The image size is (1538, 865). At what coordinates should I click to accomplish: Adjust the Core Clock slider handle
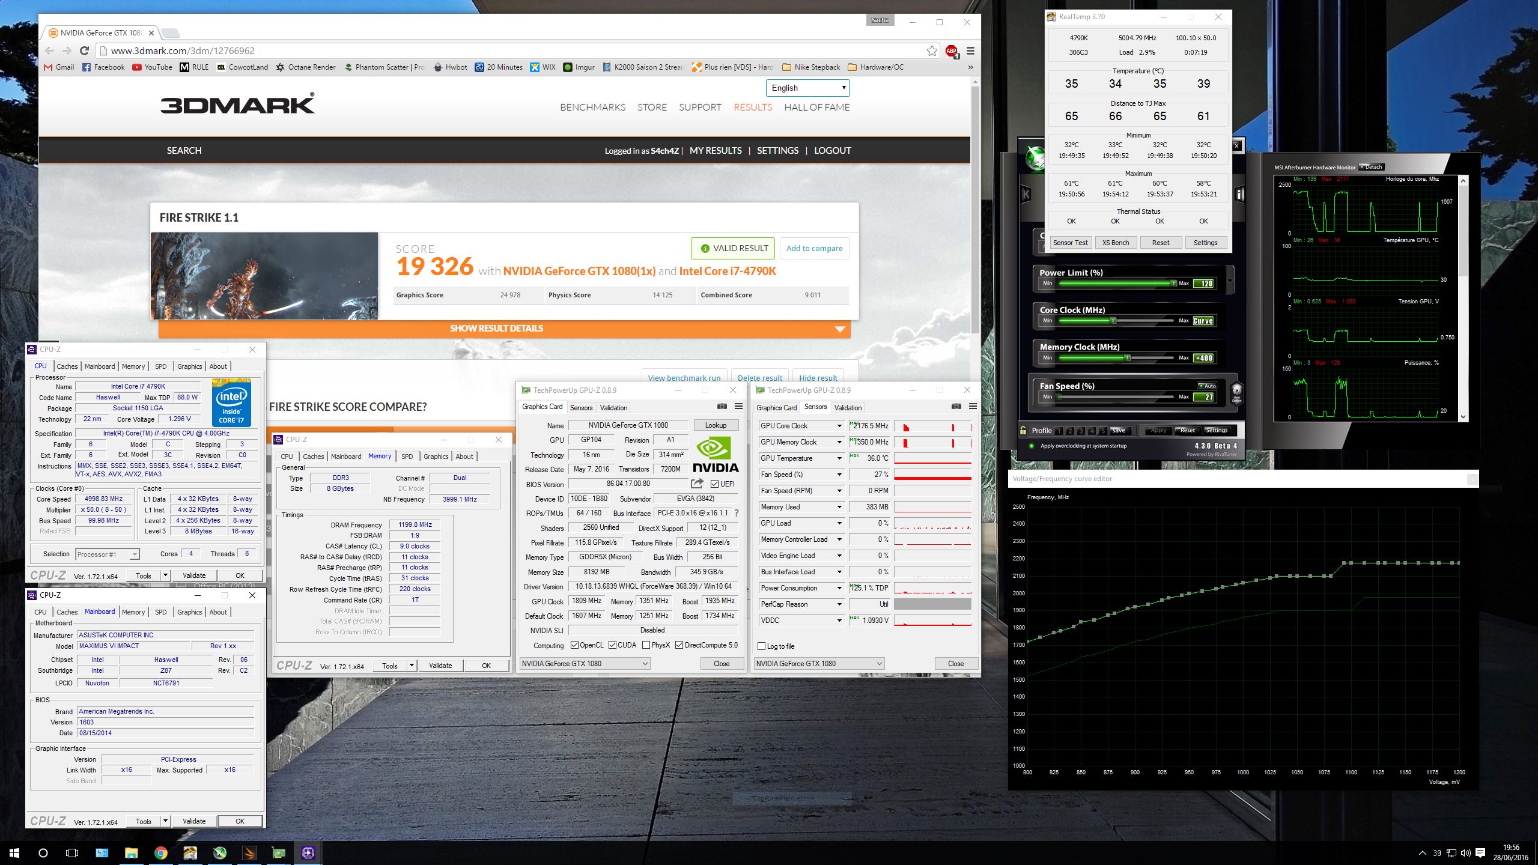pos(1113,321)
